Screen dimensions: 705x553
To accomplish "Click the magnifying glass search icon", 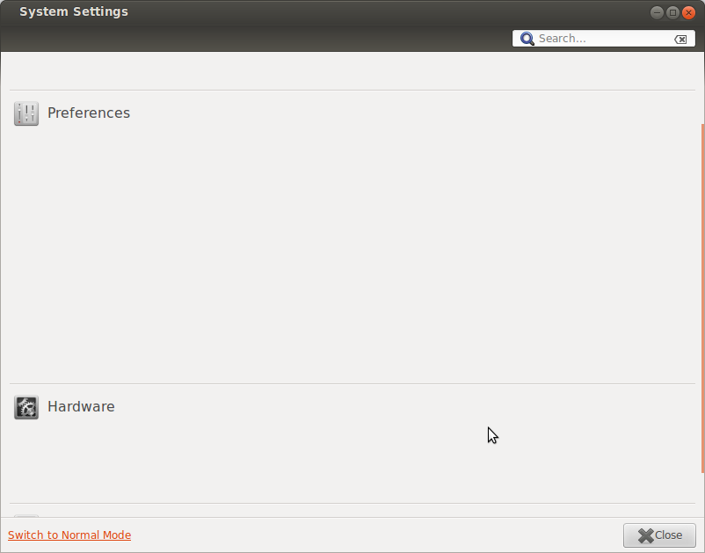I will pos(527,39).
